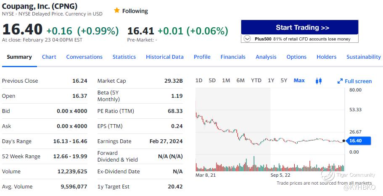
Task: Go to the Historical Data tab
Action: (164, 57)
